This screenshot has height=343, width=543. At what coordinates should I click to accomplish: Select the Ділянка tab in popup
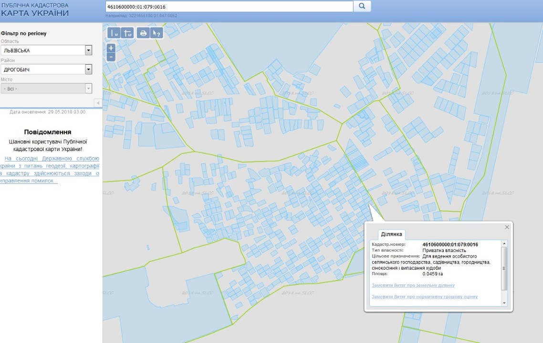(x=392, y=234)
